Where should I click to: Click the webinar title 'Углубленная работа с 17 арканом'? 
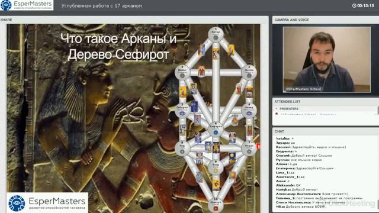(x=101, y=6)
